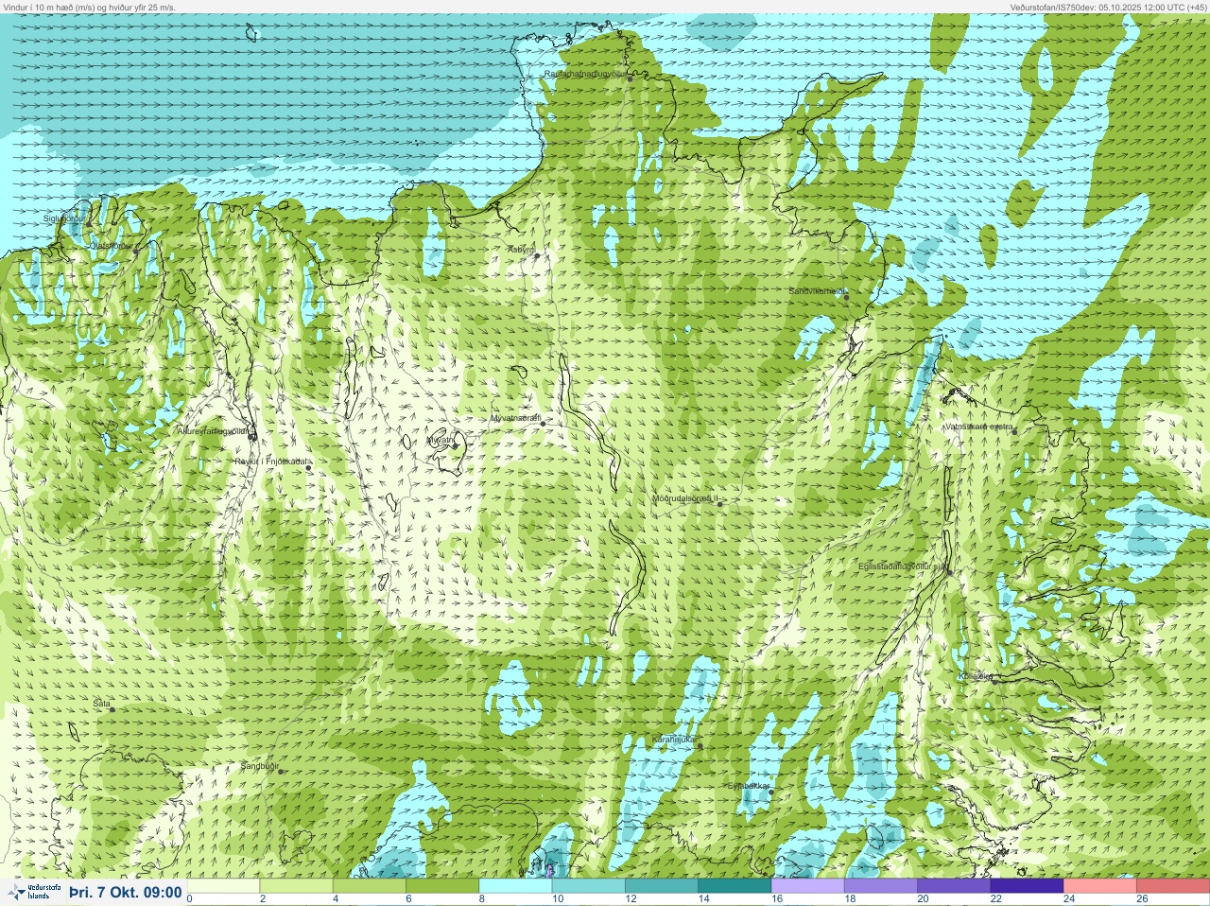Select the Kárahnjúkar station dot
This screenshot has width=1210, height=906.
pyautogui.click(x=700, y=746)
